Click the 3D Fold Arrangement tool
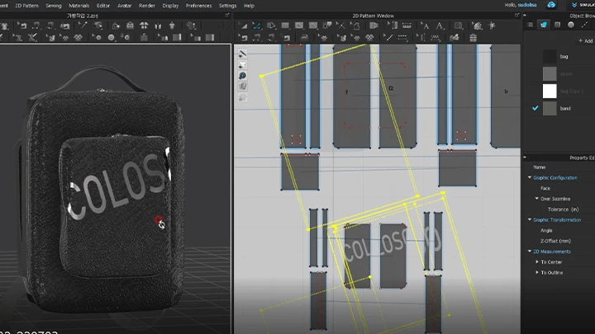Viewport: 595px width, 334px height. coord(116,26)
